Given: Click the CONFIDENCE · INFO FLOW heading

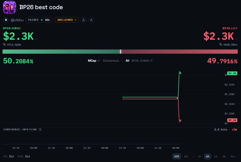Looking at the screenshot, I should pos(20,130).
